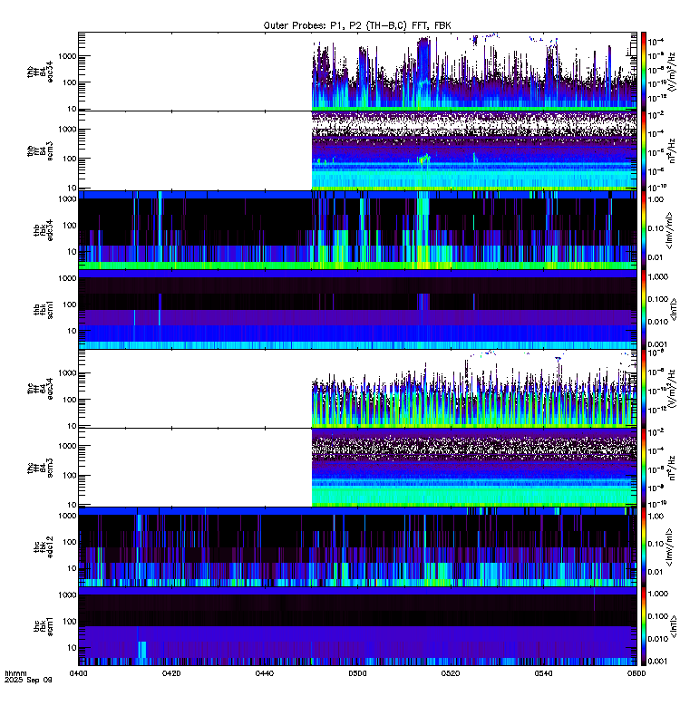Click the color bar beside thb fbk scm1 panel
Viewport: 680px width, 725px height.
[x=643, y=309]
